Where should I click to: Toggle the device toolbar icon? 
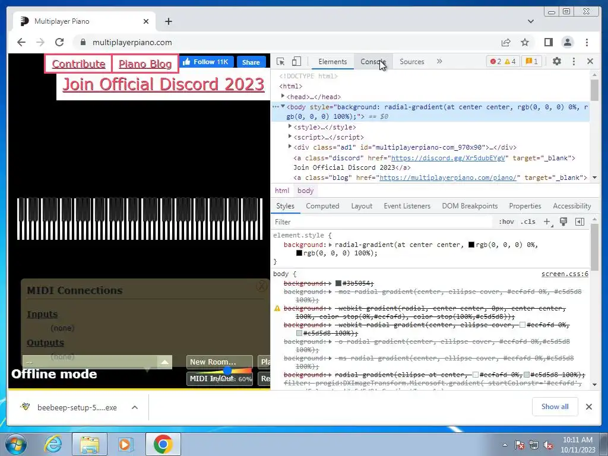point(296,61)
